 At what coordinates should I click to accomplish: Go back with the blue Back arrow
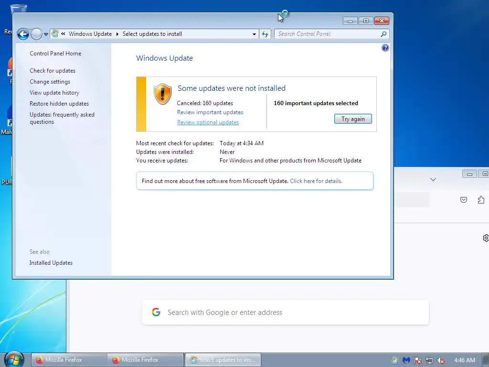[x=23, y=34]
